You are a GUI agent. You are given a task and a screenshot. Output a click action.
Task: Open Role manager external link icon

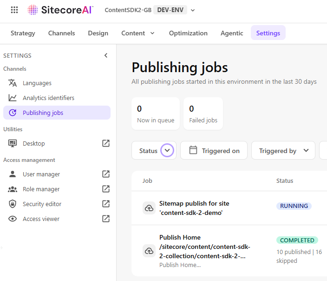(x=106, y=189)
